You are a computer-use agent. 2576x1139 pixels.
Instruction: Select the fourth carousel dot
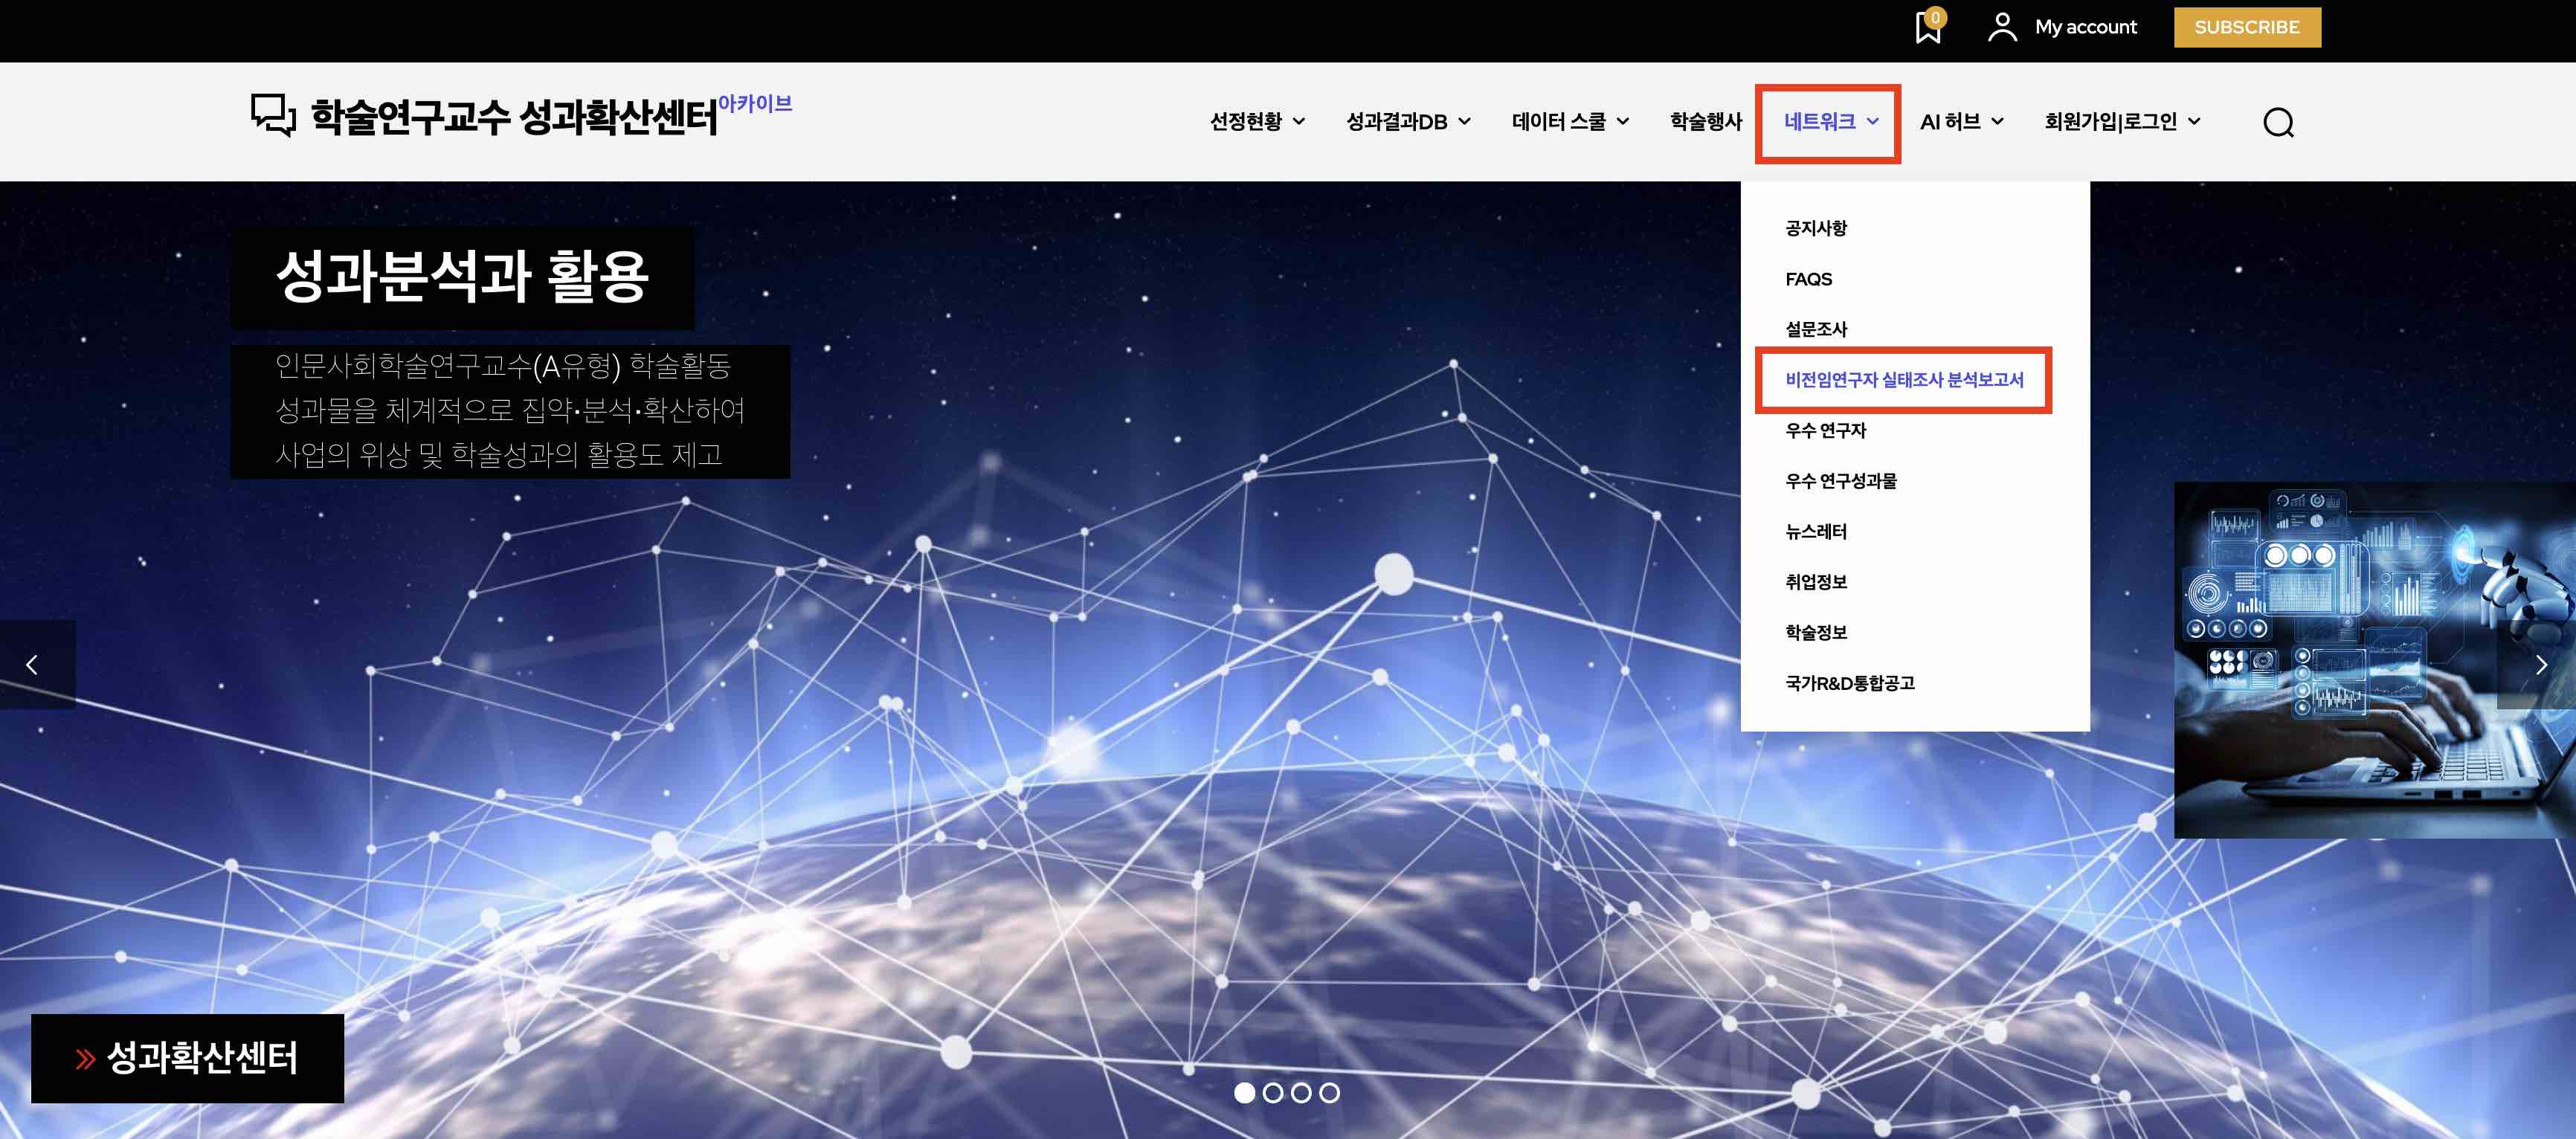tap(1329, 1093)
